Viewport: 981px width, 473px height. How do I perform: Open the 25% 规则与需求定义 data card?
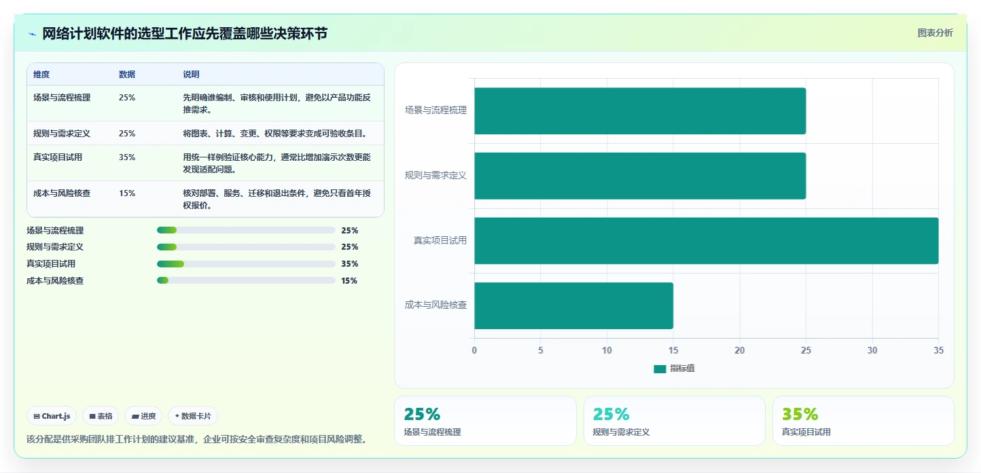tap(674, 421)
